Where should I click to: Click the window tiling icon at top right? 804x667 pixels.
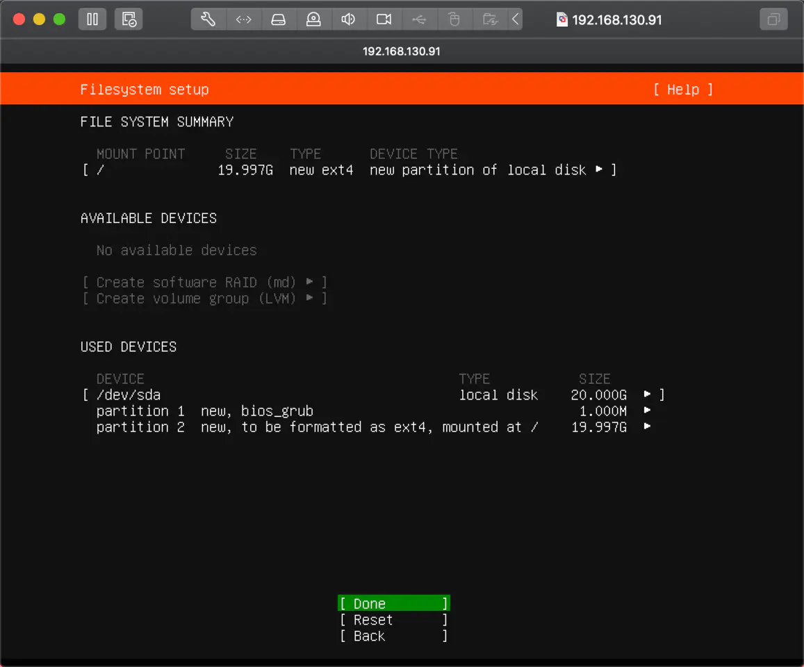click(x=773, y=19)
